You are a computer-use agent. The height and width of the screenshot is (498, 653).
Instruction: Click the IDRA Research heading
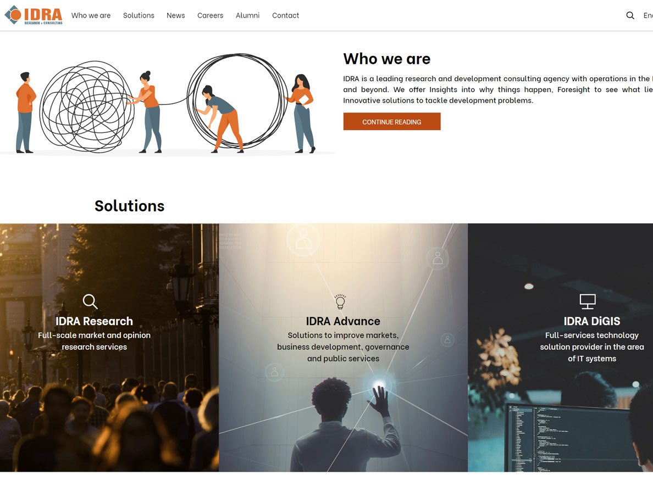tap(94, 321)
